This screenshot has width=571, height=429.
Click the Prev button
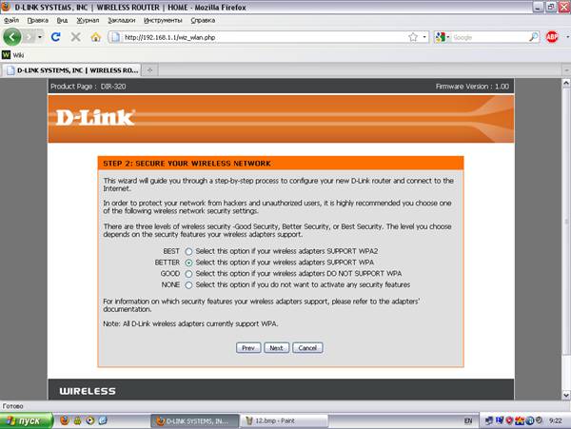tap(248, 348)
